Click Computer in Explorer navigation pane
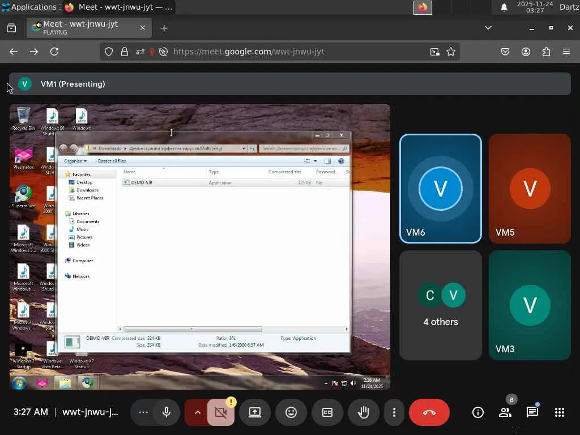 [x=83, y=261]
